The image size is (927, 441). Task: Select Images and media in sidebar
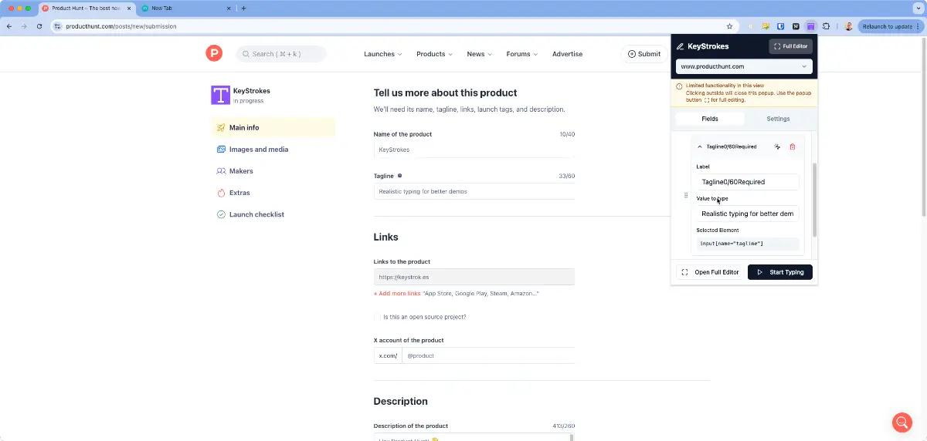[x=258, y=150]
